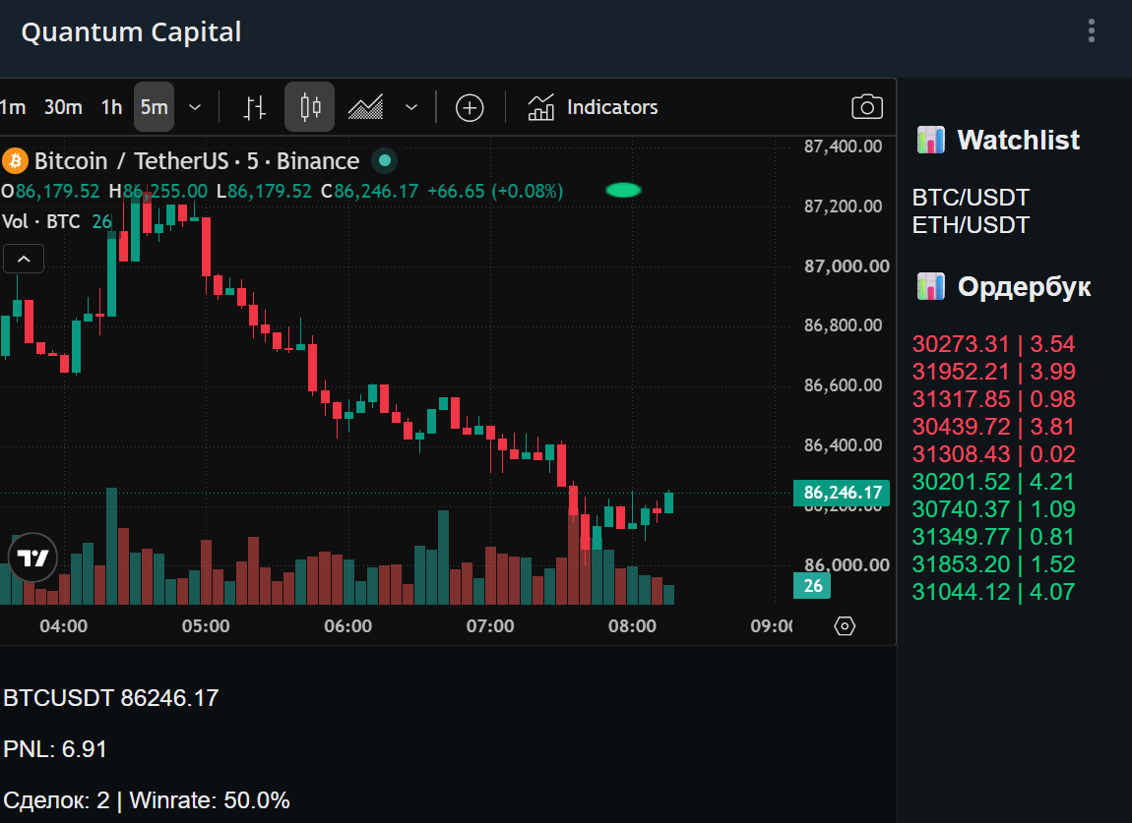Screen dimensions: 1132x823
Task: Click the bid order row 31044.12 | 4.07
Action: click(x=993, y=592)
